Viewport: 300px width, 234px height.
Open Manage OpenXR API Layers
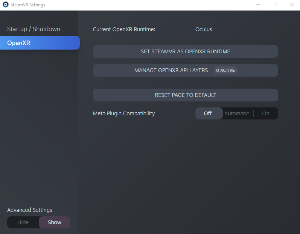171,70
